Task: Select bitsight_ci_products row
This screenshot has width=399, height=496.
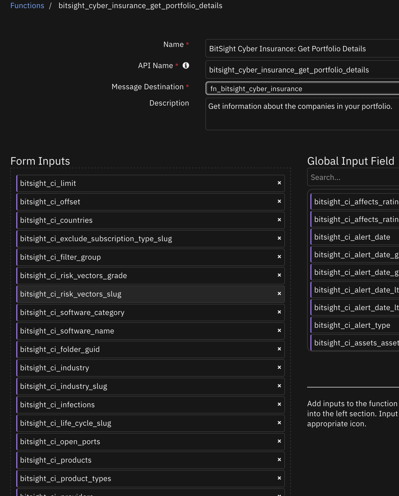Action: pos(150,460)
